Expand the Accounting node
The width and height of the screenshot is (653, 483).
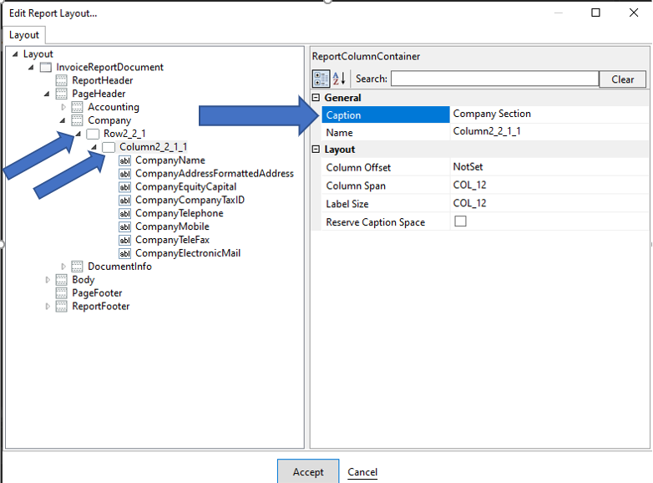pos(63,107)
